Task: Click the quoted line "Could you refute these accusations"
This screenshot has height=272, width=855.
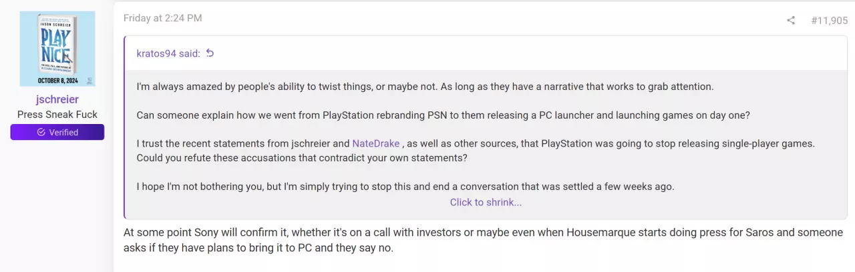Action: point(302,158)
